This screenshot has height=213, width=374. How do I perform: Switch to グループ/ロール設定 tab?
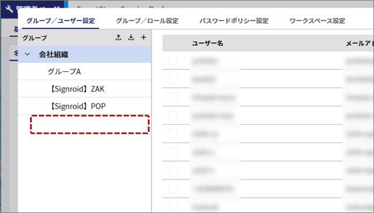click(147, 21)
